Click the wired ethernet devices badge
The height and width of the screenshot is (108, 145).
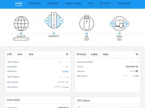[112, 24]
